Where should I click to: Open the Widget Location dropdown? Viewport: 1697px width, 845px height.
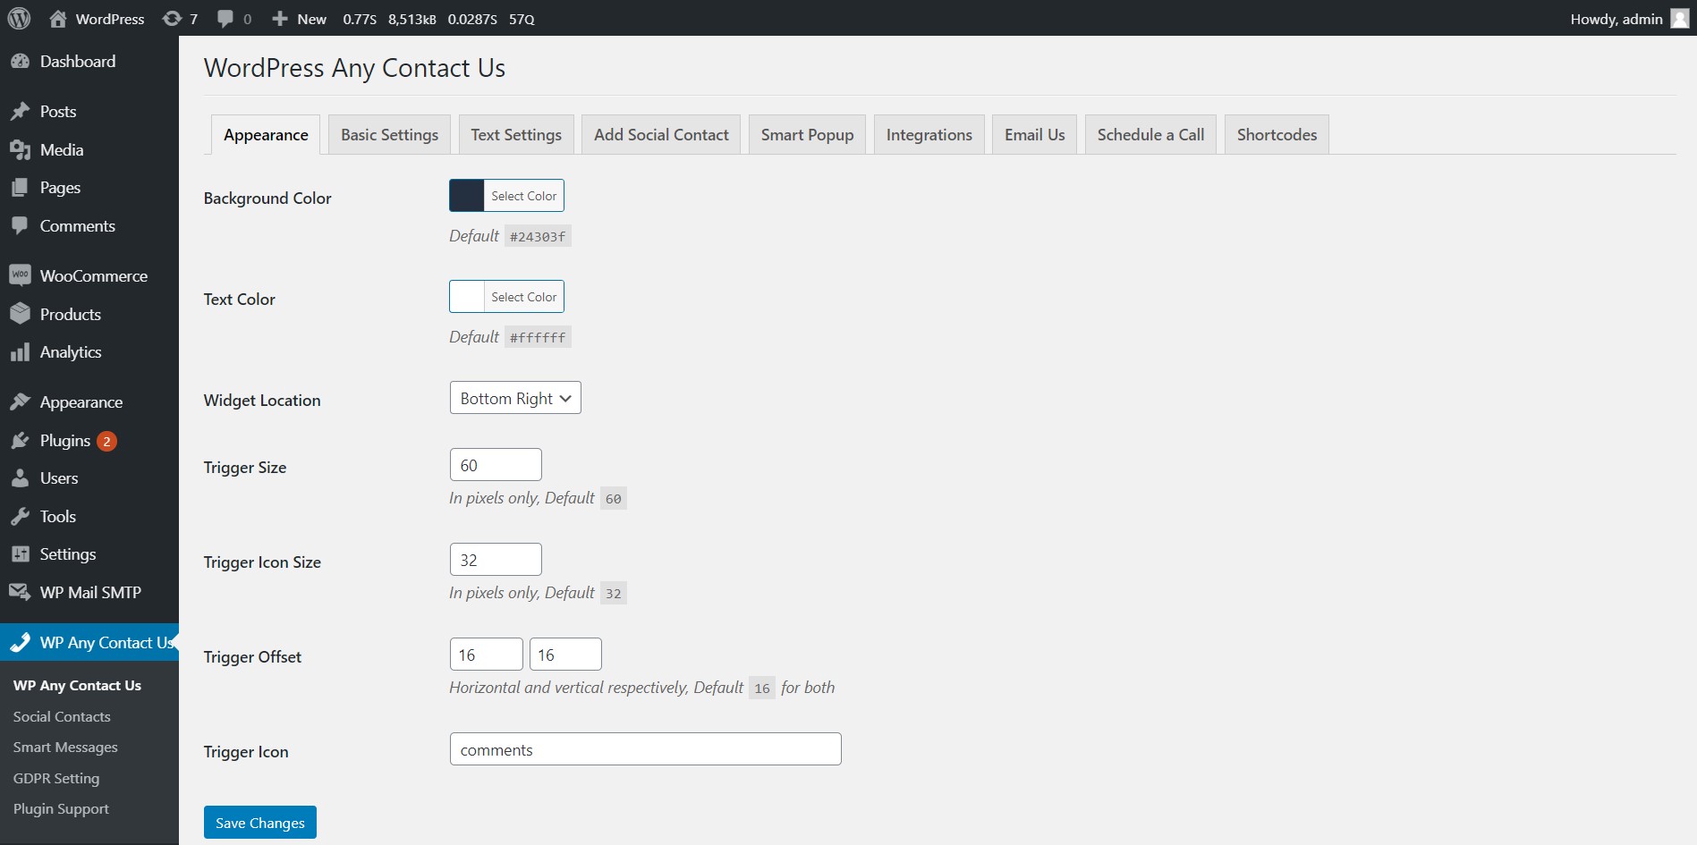tap(515, 398)
